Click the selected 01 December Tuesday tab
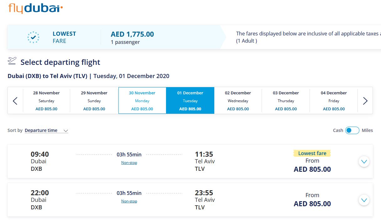This screenshot has height=220, width=381. click(x=190, y=101)
